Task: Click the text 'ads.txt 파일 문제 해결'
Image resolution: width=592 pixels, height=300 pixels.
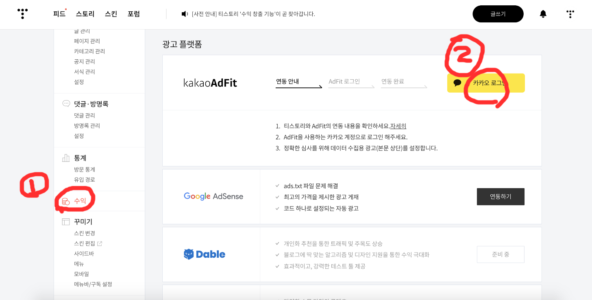Action: coord(311,186)
